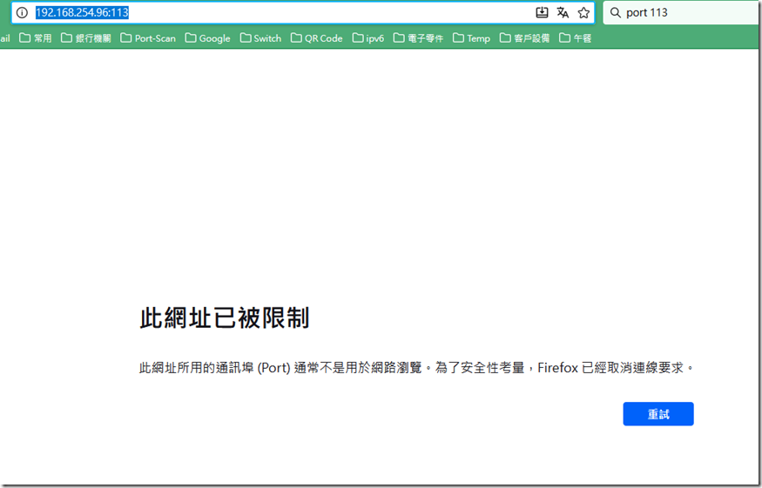Expand the QR Code bookmarks folder
Image resolution: width=762 pixels, height=488 pixels.
[x=316, y=38]
